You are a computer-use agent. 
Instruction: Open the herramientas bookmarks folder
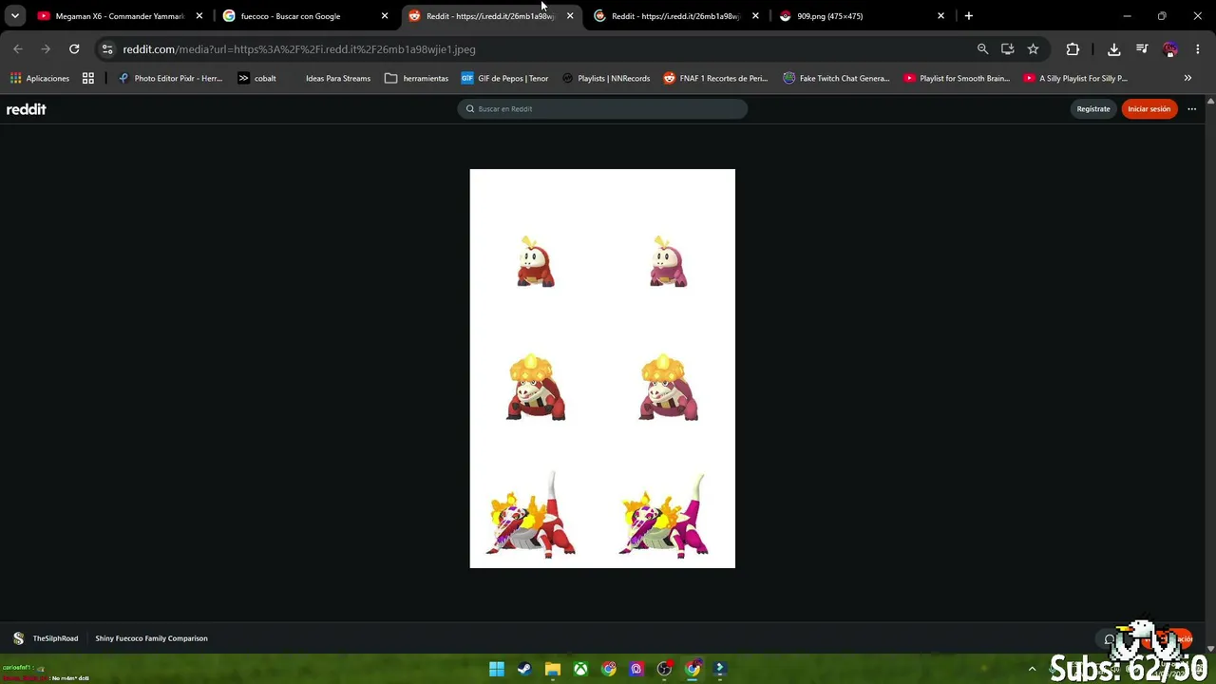pos(416,78)
